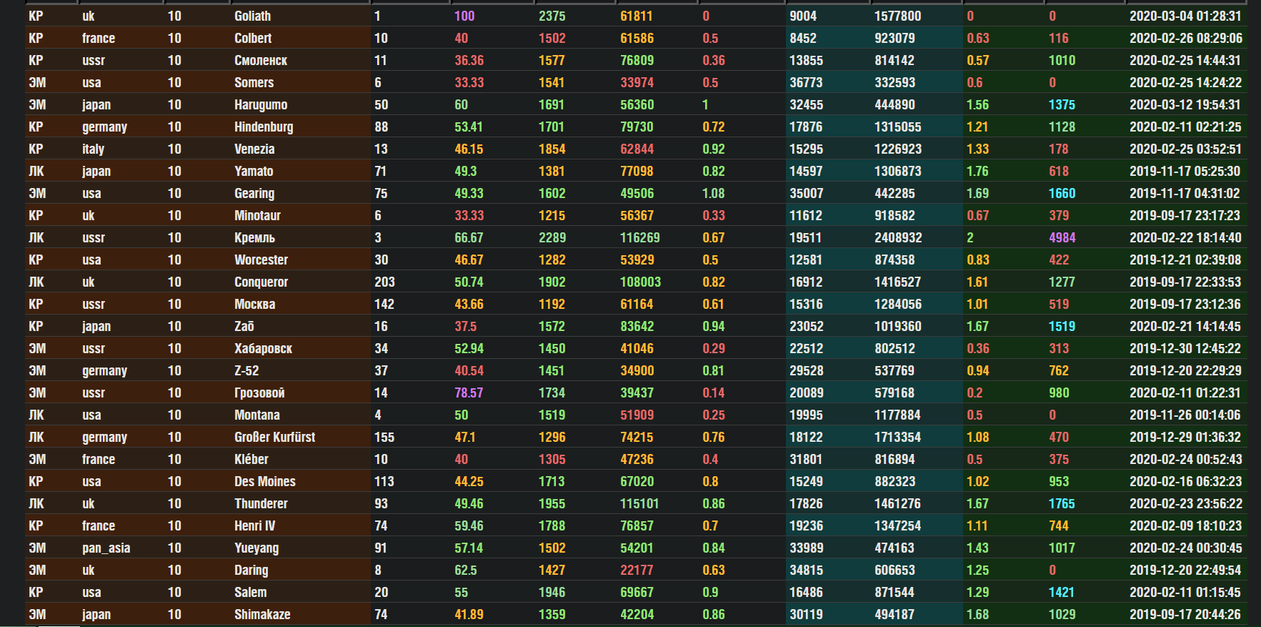Click win rate 66.67 in Кремль row
This screenshot has width=1261, height=627.
469,237
